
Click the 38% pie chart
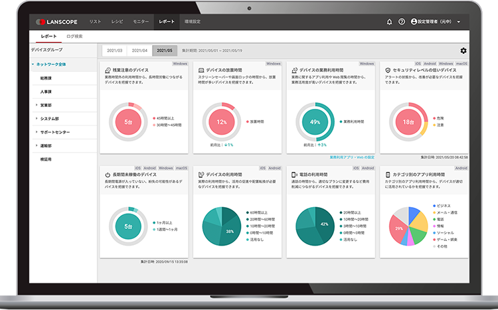point(221,226)
